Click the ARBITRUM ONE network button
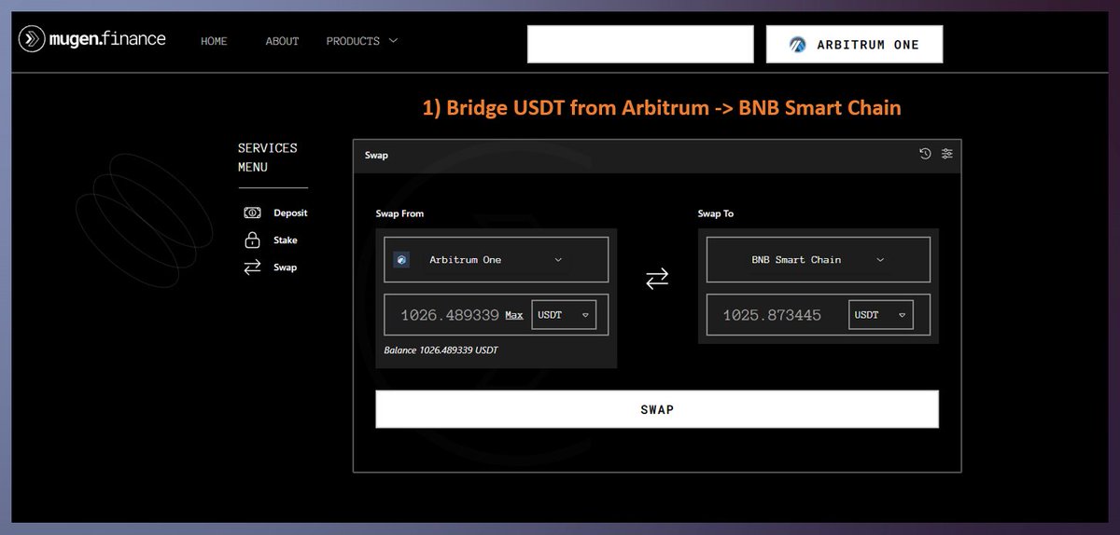The image size is (1120, 535). pyautogui.click(x=854, y=44)
